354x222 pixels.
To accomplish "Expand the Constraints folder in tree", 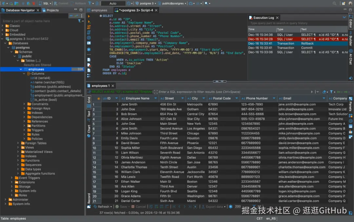I will (25, 104).
